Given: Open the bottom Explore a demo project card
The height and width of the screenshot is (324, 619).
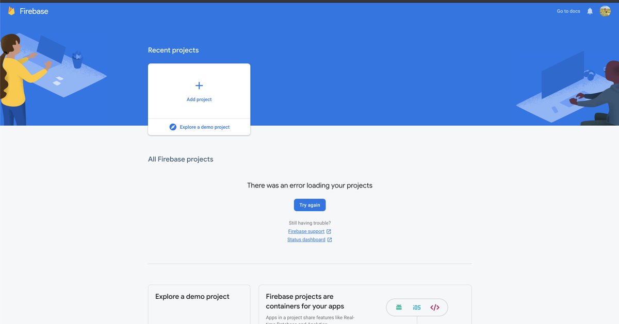Looking at the screenshot, I should tap(199, 304).
